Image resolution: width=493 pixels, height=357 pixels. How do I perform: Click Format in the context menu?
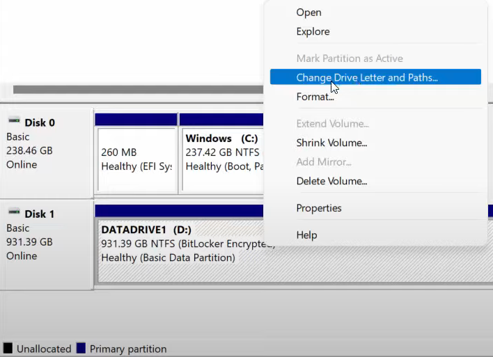(x=315, y=97)
